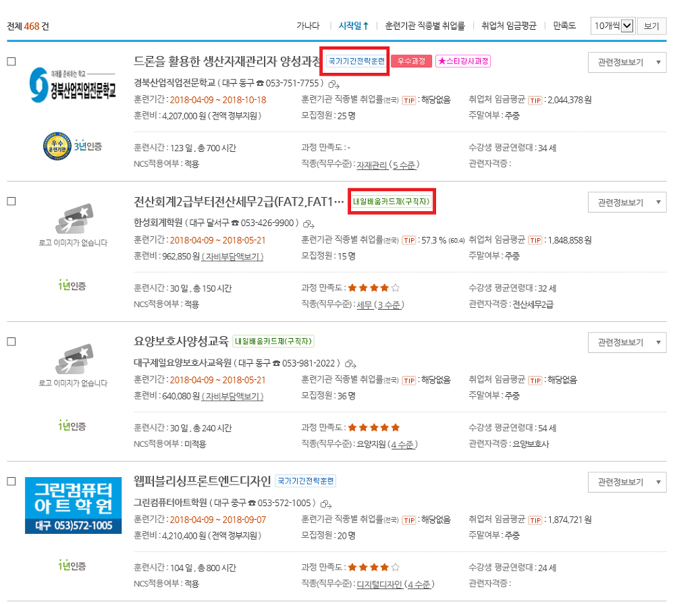Click 내일배움카드제(구직자) tag on 전산회계2급 course

point(391,202)
